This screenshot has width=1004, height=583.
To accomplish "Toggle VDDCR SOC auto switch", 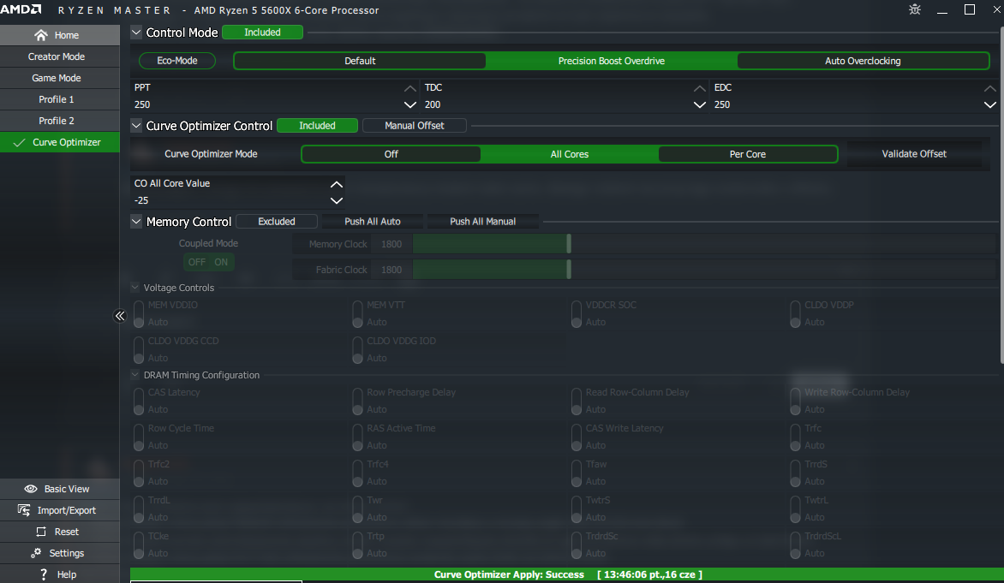I will [577, 313].
